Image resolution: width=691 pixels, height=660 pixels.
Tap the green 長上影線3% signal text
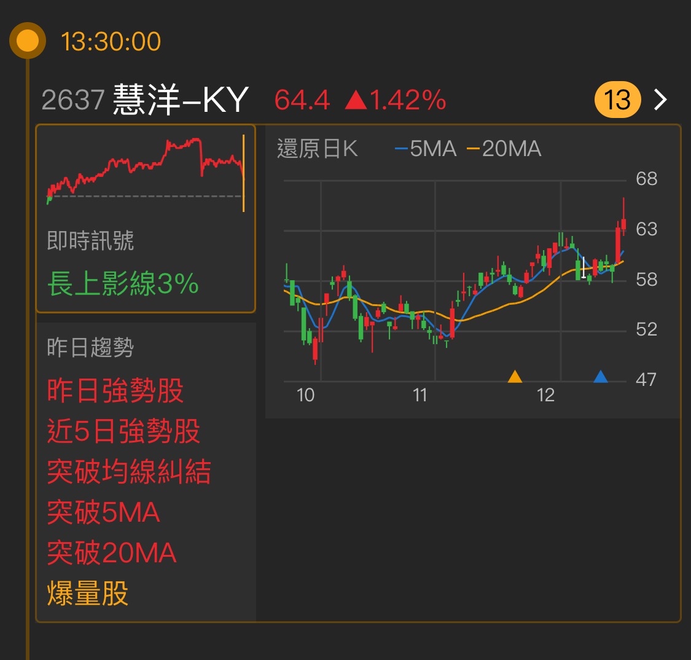pyautogui.click(x=123, y=284)
